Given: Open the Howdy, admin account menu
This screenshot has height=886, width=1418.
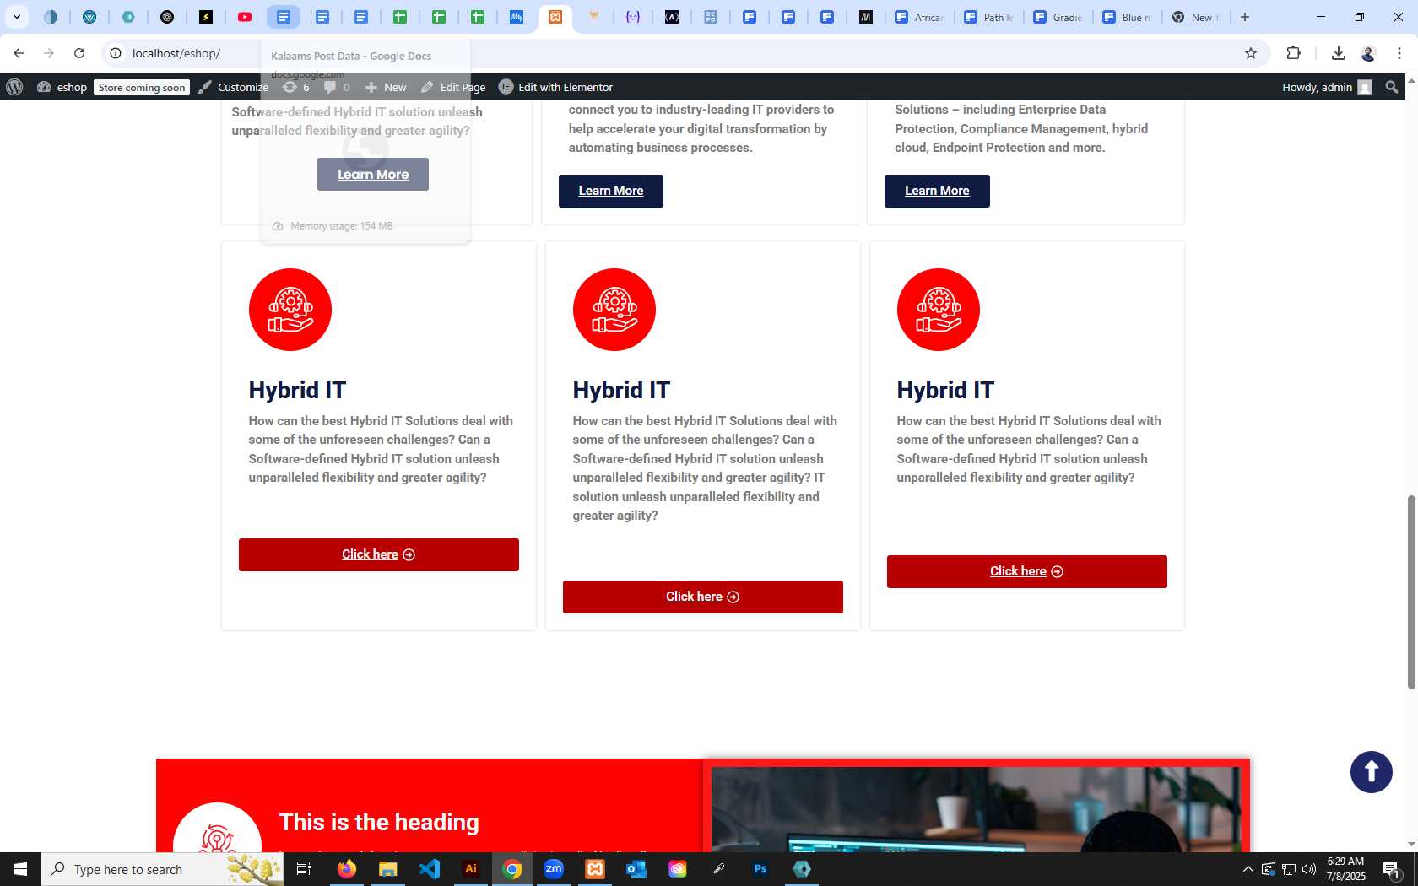Looking at the screenshot, I should [x=1327, y=87].
